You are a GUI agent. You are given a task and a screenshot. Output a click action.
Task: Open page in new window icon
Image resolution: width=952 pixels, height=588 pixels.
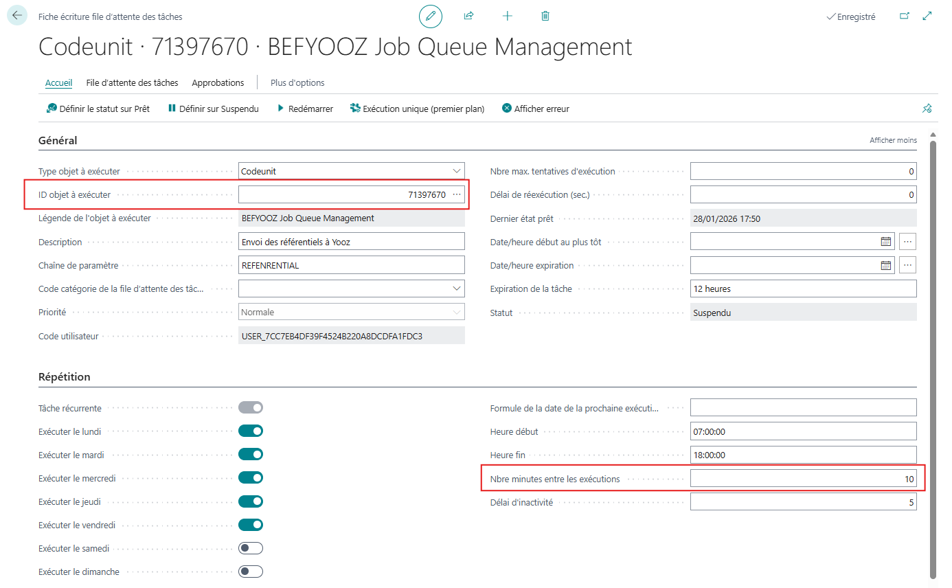pyautogui.click(x=904, y=16)
